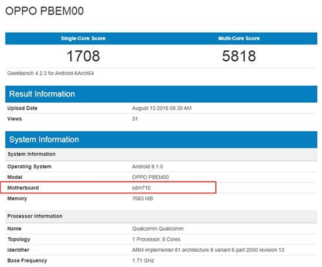Select the Memory value 7683 MB
The height and width of the screenshot is (267, 322).
click(142, 199)
